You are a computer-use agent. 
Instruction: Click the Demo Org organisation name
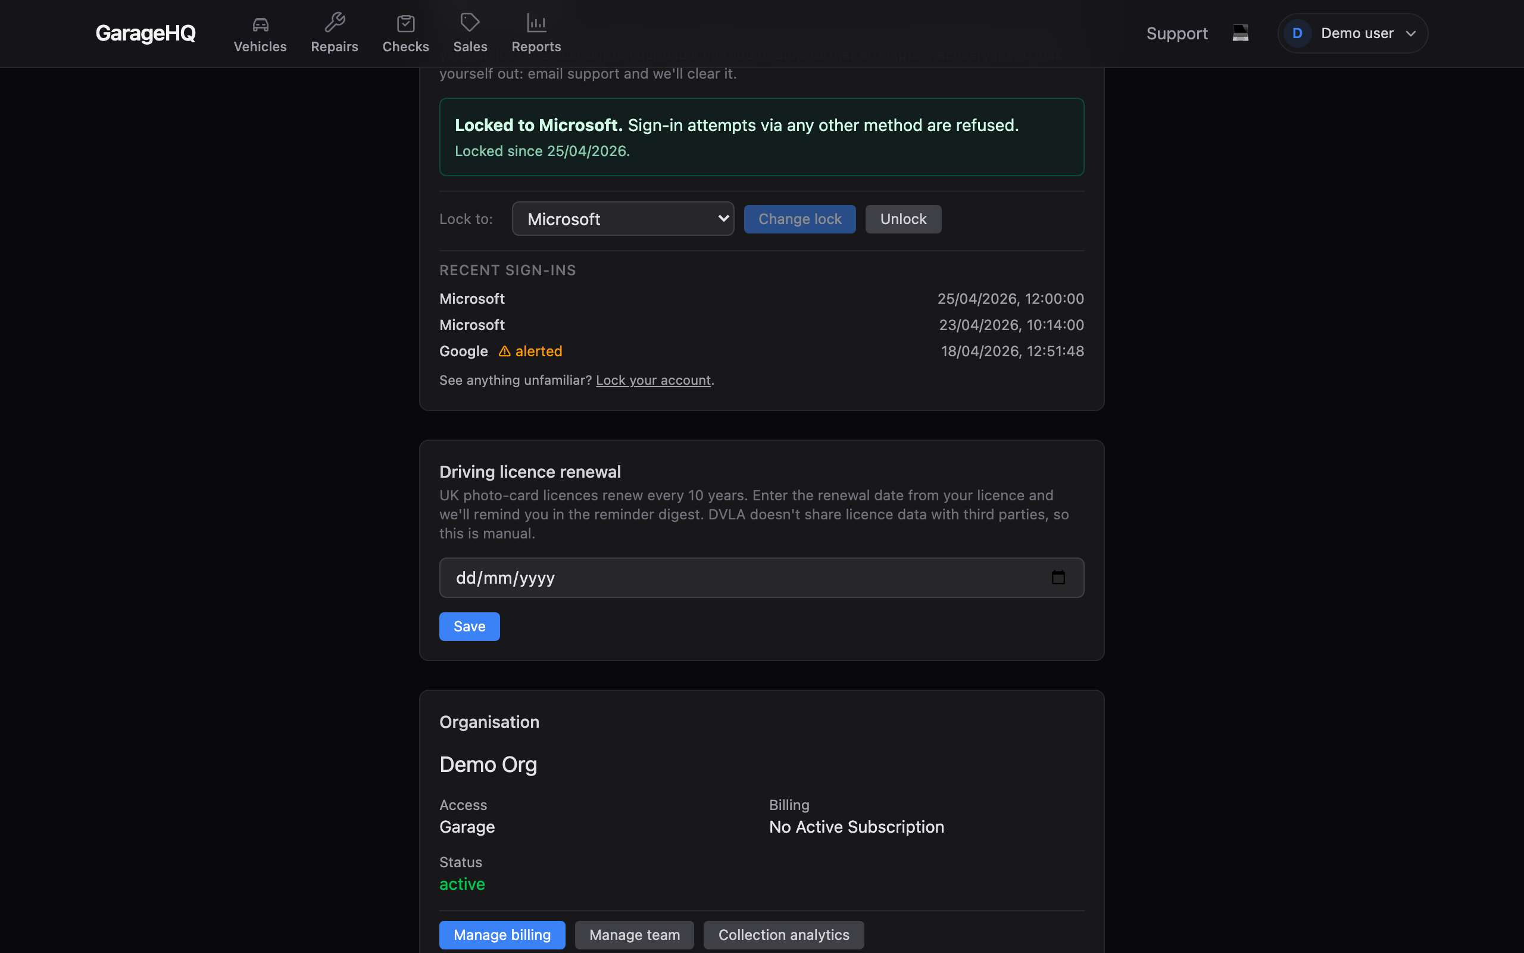488,765
